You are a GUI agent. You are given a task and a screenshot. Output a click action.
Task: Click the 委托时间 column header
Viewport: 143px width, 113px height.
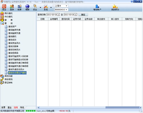point(65,19)
